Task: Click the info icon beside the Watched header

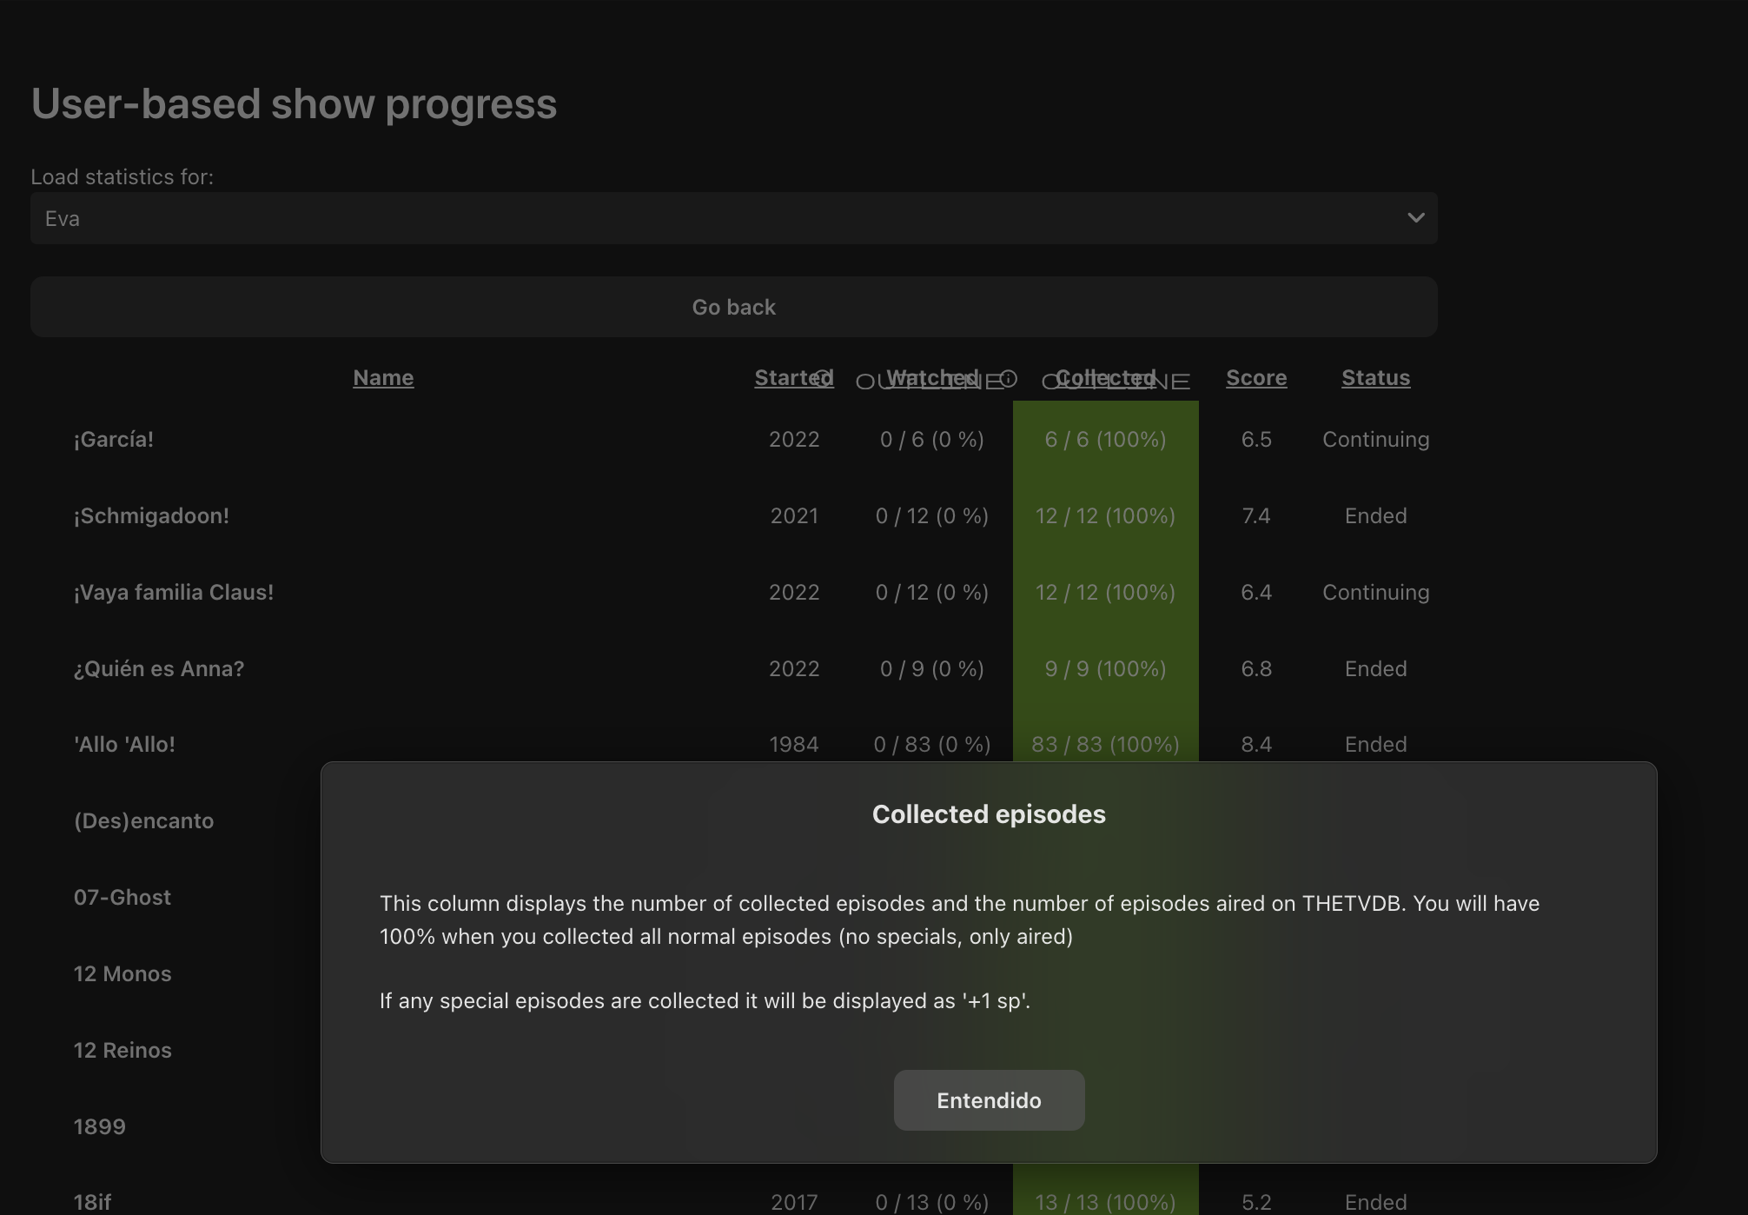Action: coord(1008,380)
